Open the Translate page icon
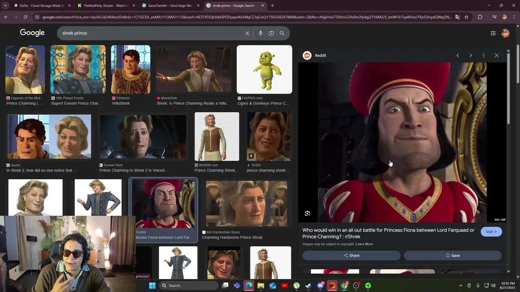This screenshot has width=520, height=292. click(x=457, y=17)
